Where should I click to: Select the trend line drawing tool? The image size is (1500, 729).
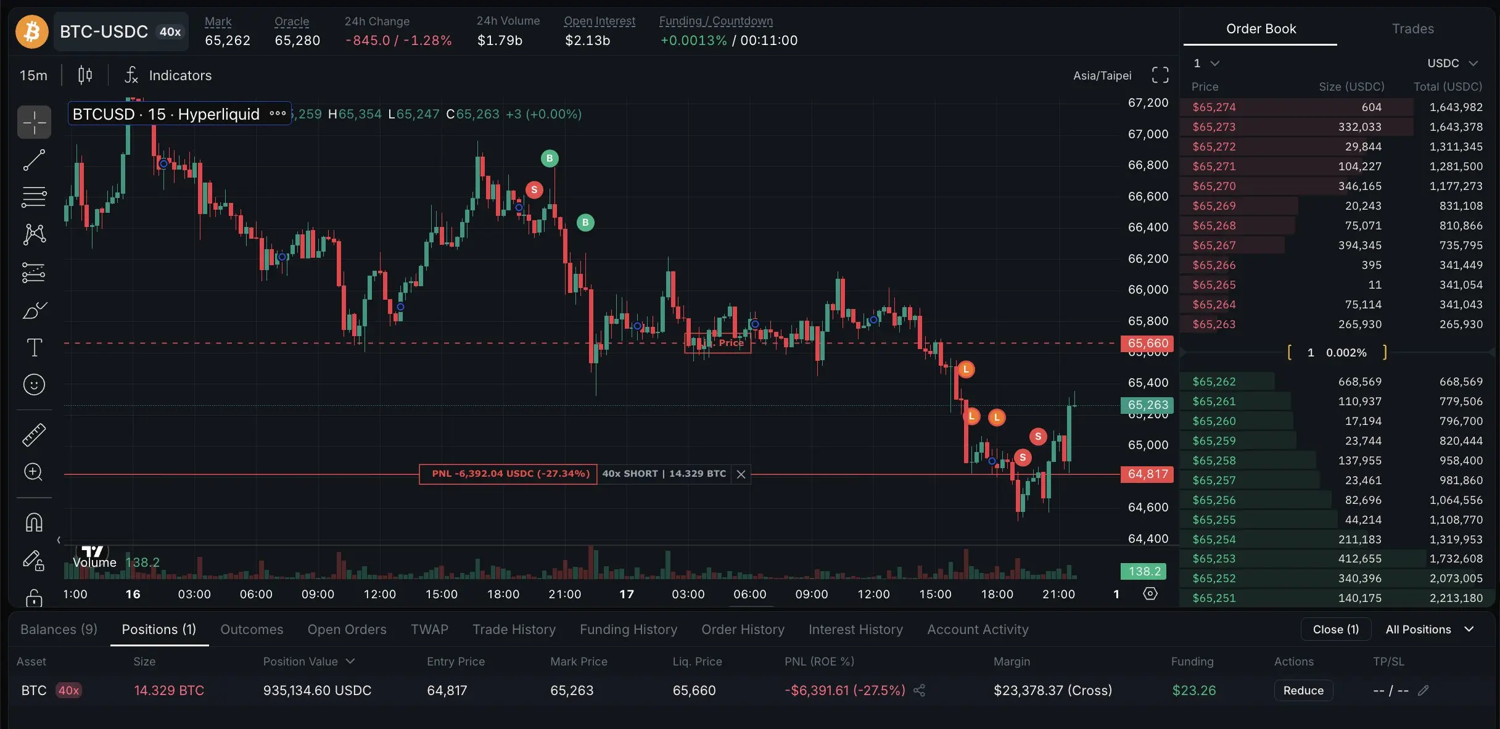(34, 160)
